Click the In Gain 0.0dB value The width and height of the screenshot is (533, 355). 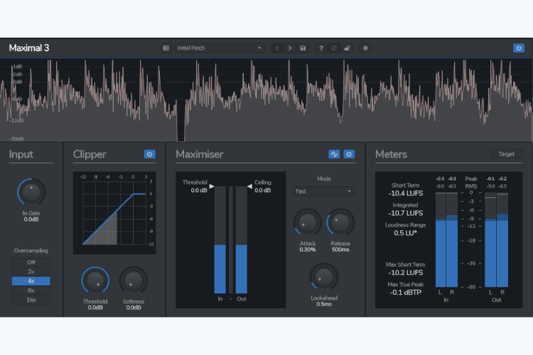point(31,219)
